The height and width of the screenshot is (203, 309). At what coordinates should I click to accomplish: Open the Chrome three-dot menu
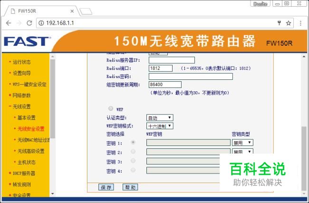point(300,23)
